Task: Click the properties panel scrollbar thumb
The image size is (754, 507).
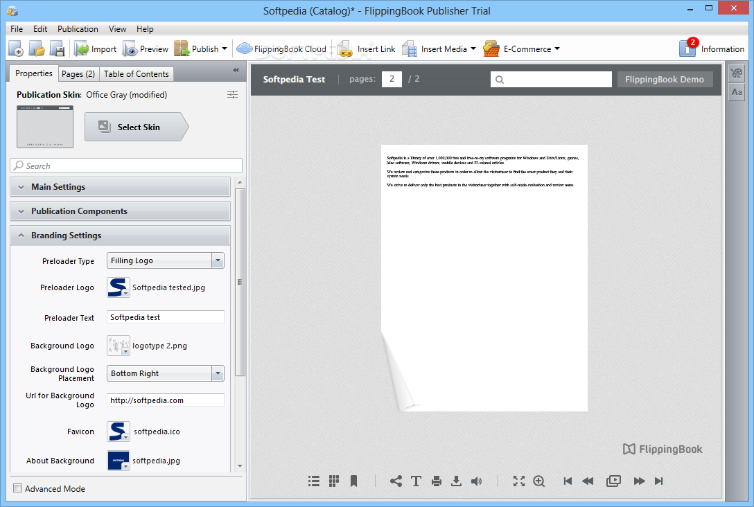Action: click(x=240, y=282)
